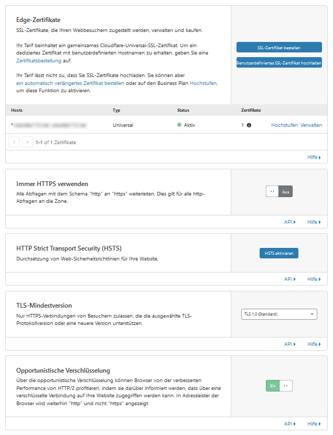
Task: Expand Hilfe under Immer HTTPS verwenden
Action: [x=314, y=222]
